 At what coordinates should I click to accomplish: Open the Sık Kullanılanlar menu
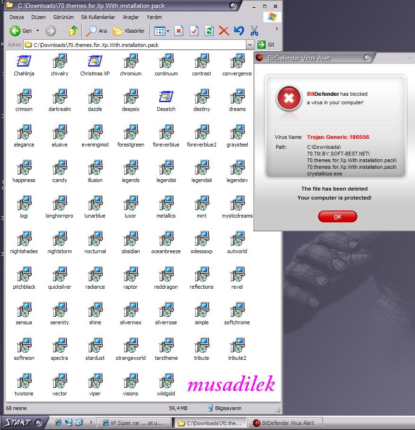(98, 17)
